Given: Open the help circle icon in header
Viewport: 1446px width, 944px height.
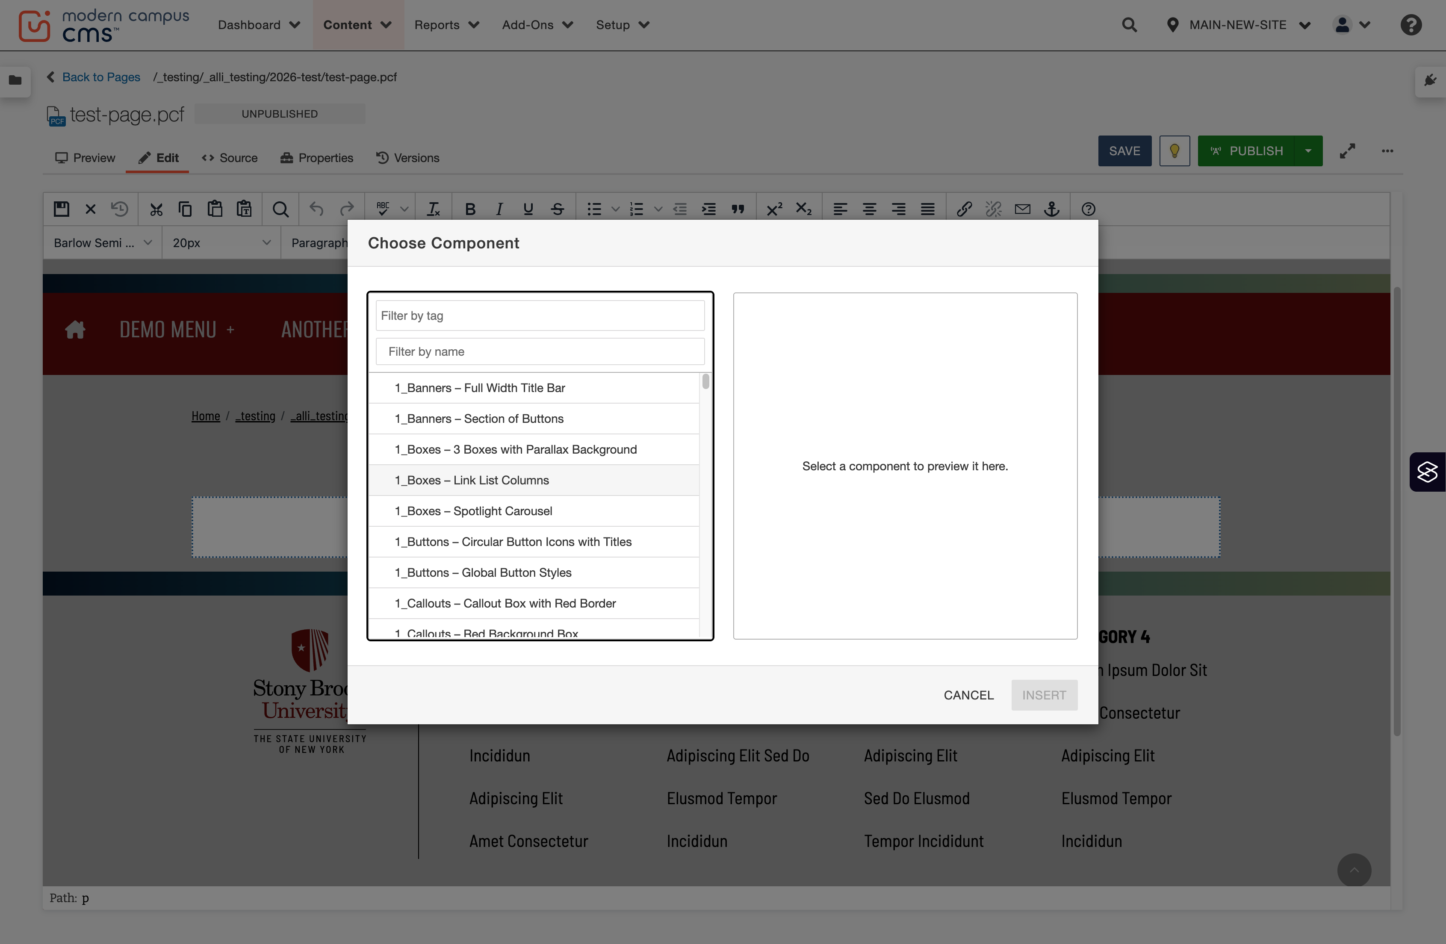Looking at the screenshot, I should [x=1411, y=25].
